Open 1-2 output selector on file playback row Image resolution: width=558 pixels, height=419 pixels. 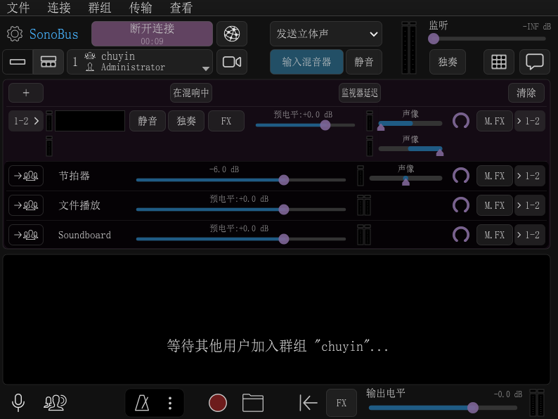(529, 205)
